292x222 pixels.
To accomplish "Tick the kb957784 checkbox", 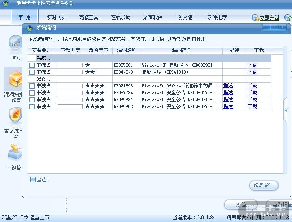I will [x=32, y=93].
